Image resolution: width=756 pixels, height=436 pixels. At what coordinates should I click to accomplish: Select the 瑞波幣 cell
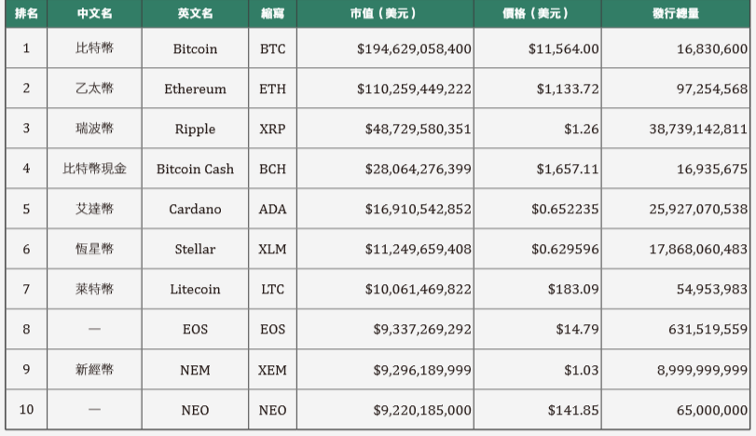pyautogui.click(x=94, y=129)
